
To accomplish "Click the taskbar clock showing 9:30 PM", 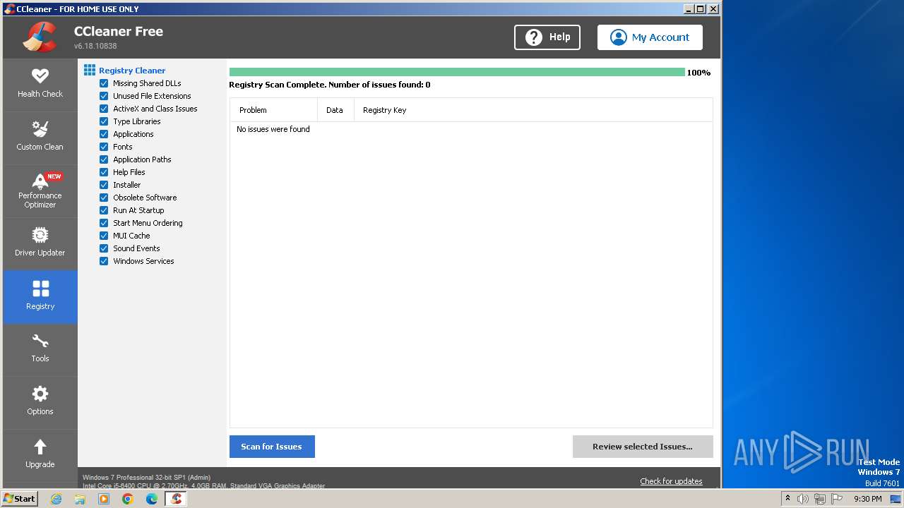I will coord(867,499).
